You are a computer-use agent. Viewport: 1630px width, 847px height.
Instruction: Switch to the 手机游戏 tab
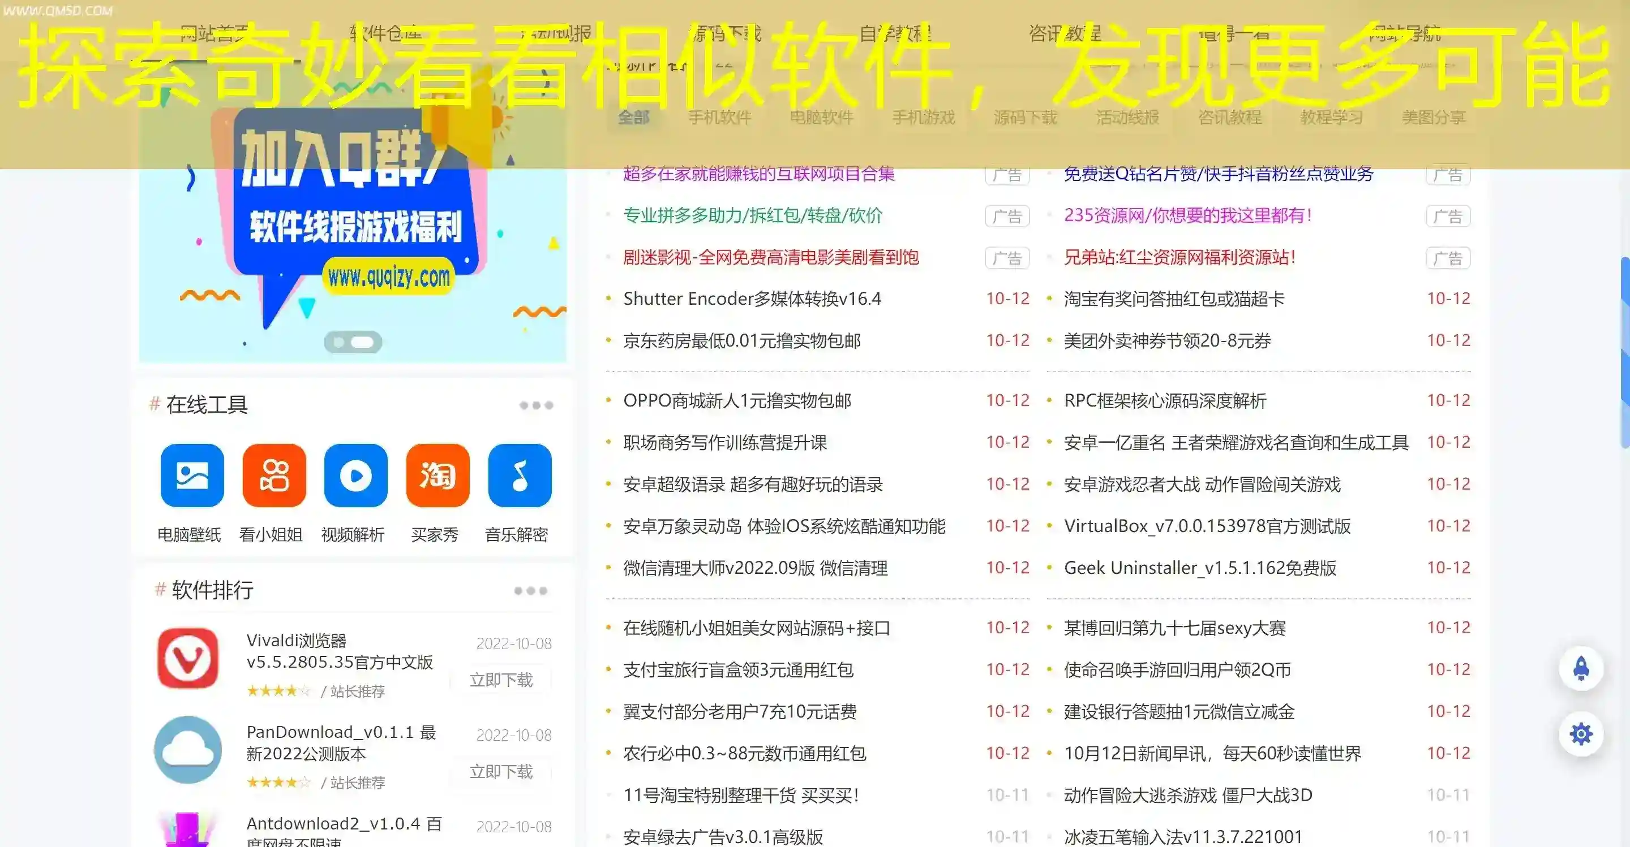click(x=924, y=117)
